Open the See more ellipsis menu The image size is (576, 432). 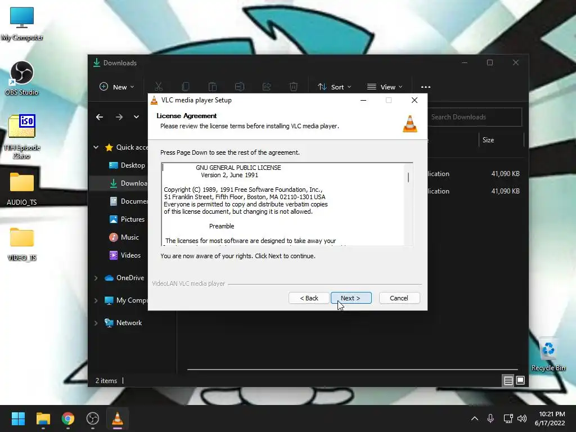tap(425, 87)
